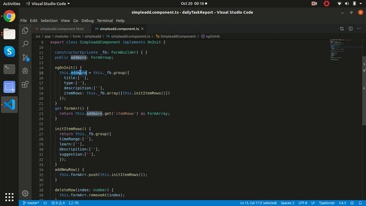366x206 pixels.
Task: Open Files manager from the dock
Action: click(x=9, y=34)
